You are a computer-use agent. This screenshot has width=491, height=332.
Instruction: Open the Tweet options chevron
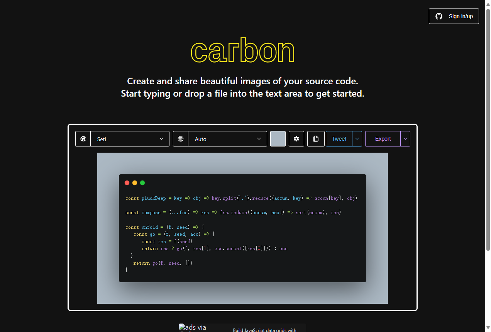pos(357,139)
